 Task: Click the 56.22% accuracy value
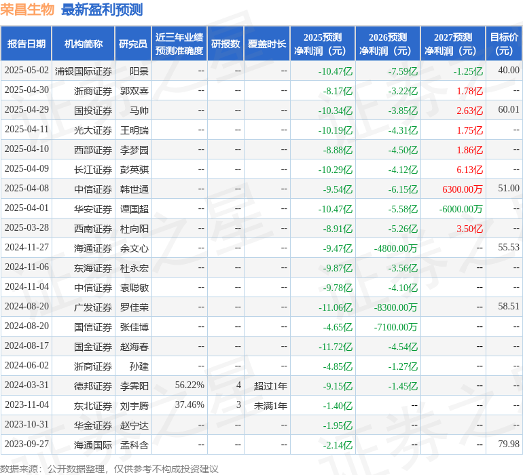pyautogui.click(x=189, y=385)
